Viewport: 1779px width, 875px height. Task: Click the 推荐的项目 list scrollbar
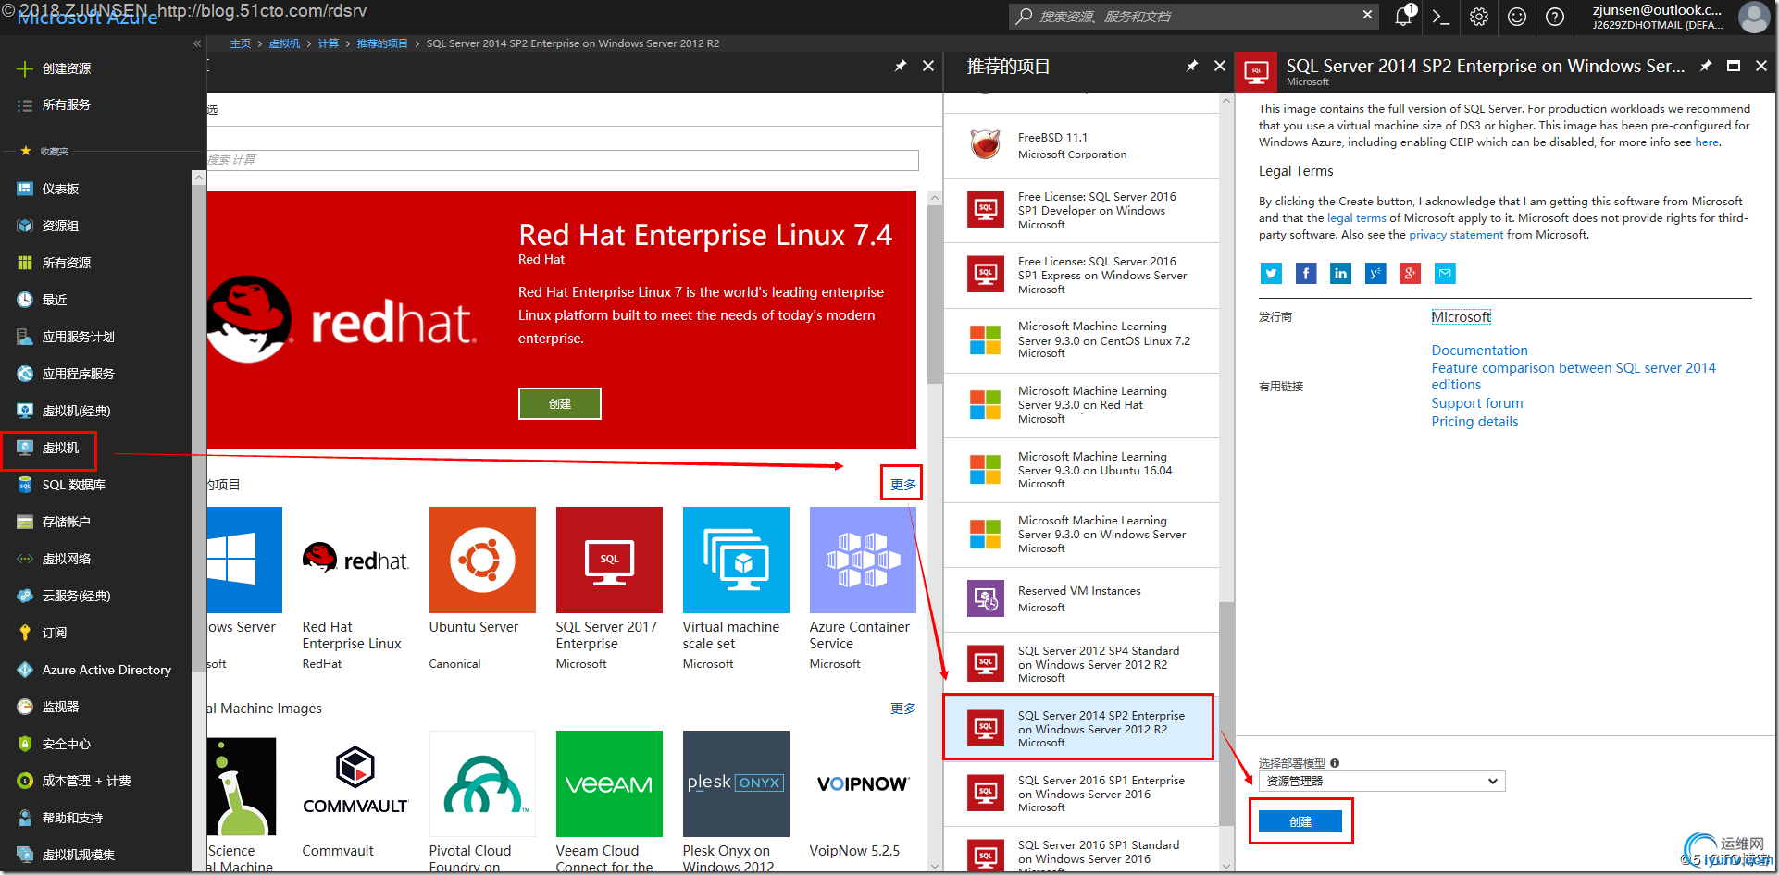(1226, 712)
